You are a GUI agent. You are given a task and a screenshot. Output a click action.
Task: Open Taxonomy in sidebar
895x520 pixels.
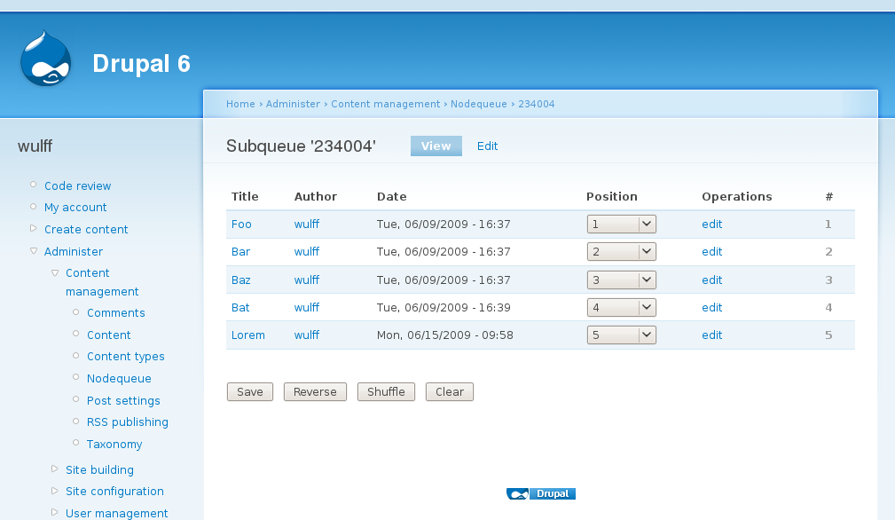[114, 444]
